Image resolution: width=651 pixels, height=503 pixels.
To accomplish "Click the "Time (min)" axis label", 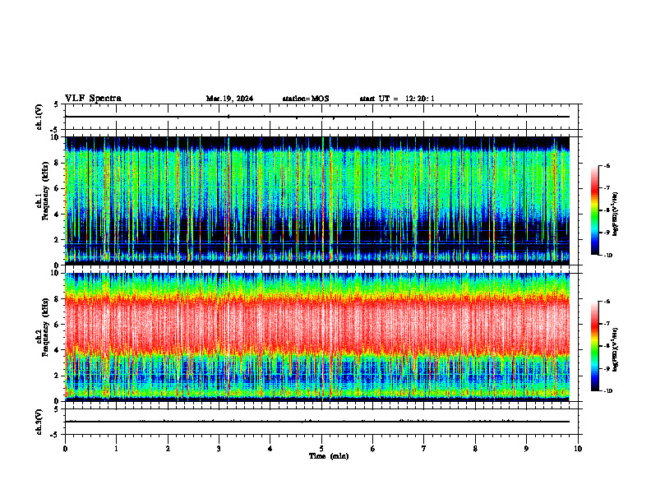I will (329, 456).
